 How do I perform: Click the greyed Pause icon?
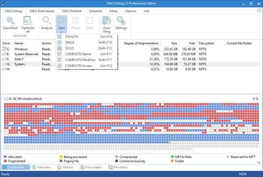pos(76,21)
